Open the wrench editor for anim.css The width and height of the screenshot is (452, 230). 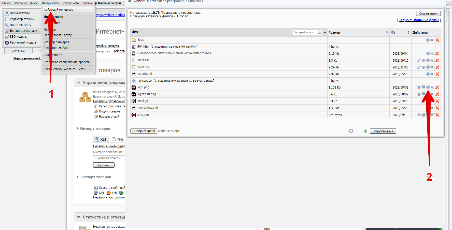[x=419, y=60]
